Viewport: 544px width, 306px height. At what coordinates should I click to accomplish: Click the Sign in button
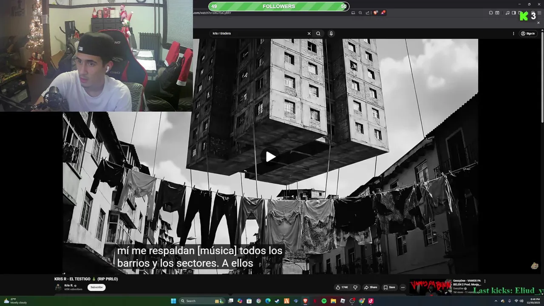coord(528,34)
